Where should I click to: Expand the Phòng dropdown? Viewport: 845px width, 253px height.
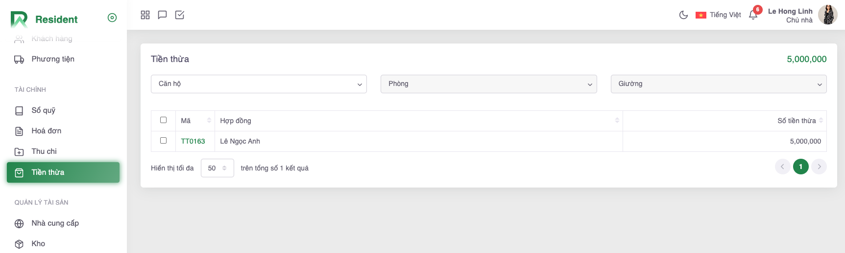pyautogui.click(x=488, y=84)
